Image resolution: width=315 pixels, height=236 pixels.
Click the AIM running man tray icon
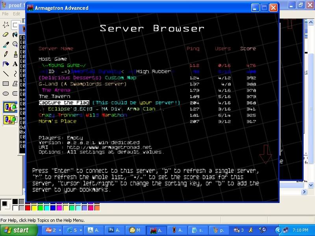tap(251, 230)
